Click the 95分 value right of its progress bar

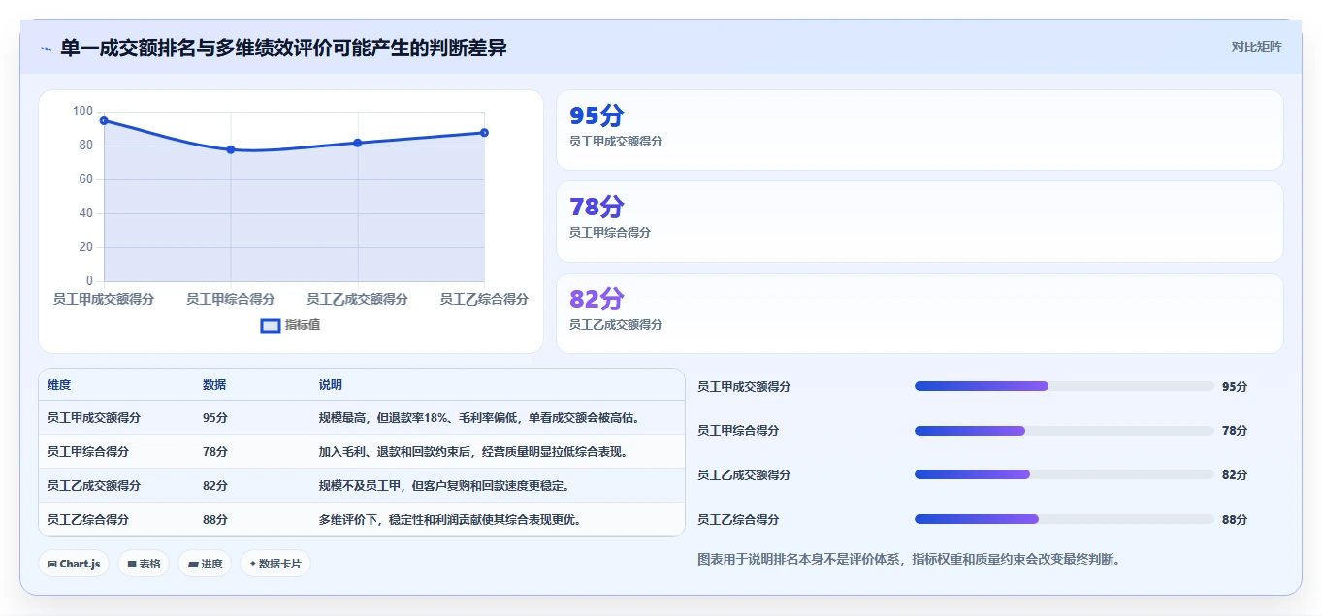1235,386
